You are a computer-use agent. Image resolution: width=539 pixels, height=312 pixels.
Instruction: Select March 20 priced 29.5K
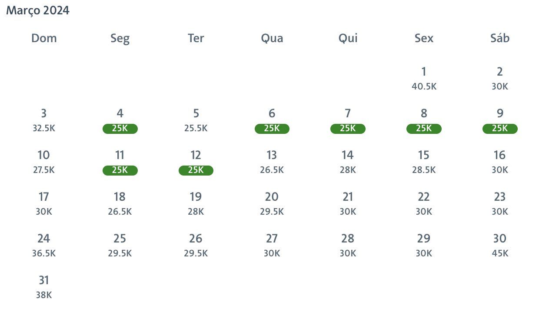coord(272,204)
